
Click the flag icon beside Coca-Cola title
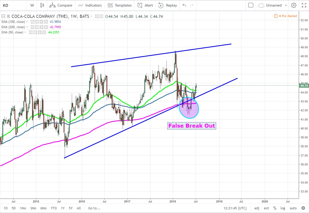tap(9, 16)
